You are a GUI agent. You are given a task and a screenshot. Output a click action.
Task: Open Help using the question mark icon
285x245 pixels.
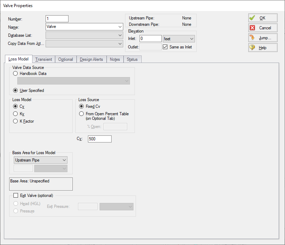262,47
